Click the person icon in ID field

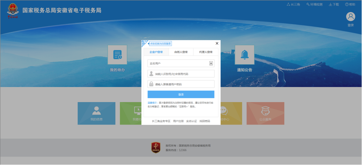[x=151, y=74]
